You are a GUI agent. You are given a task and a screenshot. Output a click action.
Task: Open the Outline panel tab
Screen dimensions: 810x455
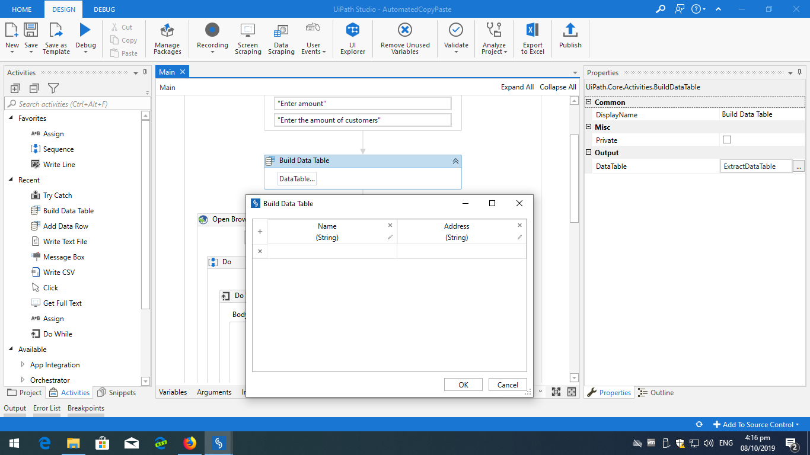[x=656, y=392]
